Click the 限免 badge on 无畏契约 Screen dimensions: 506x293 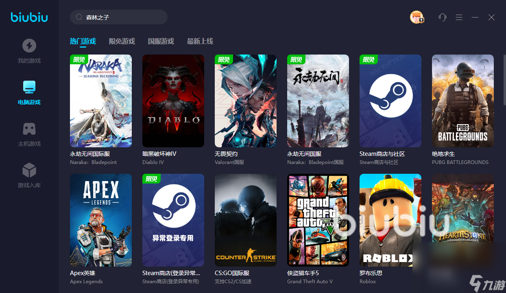pyautogui.click(x=224, y=59)
